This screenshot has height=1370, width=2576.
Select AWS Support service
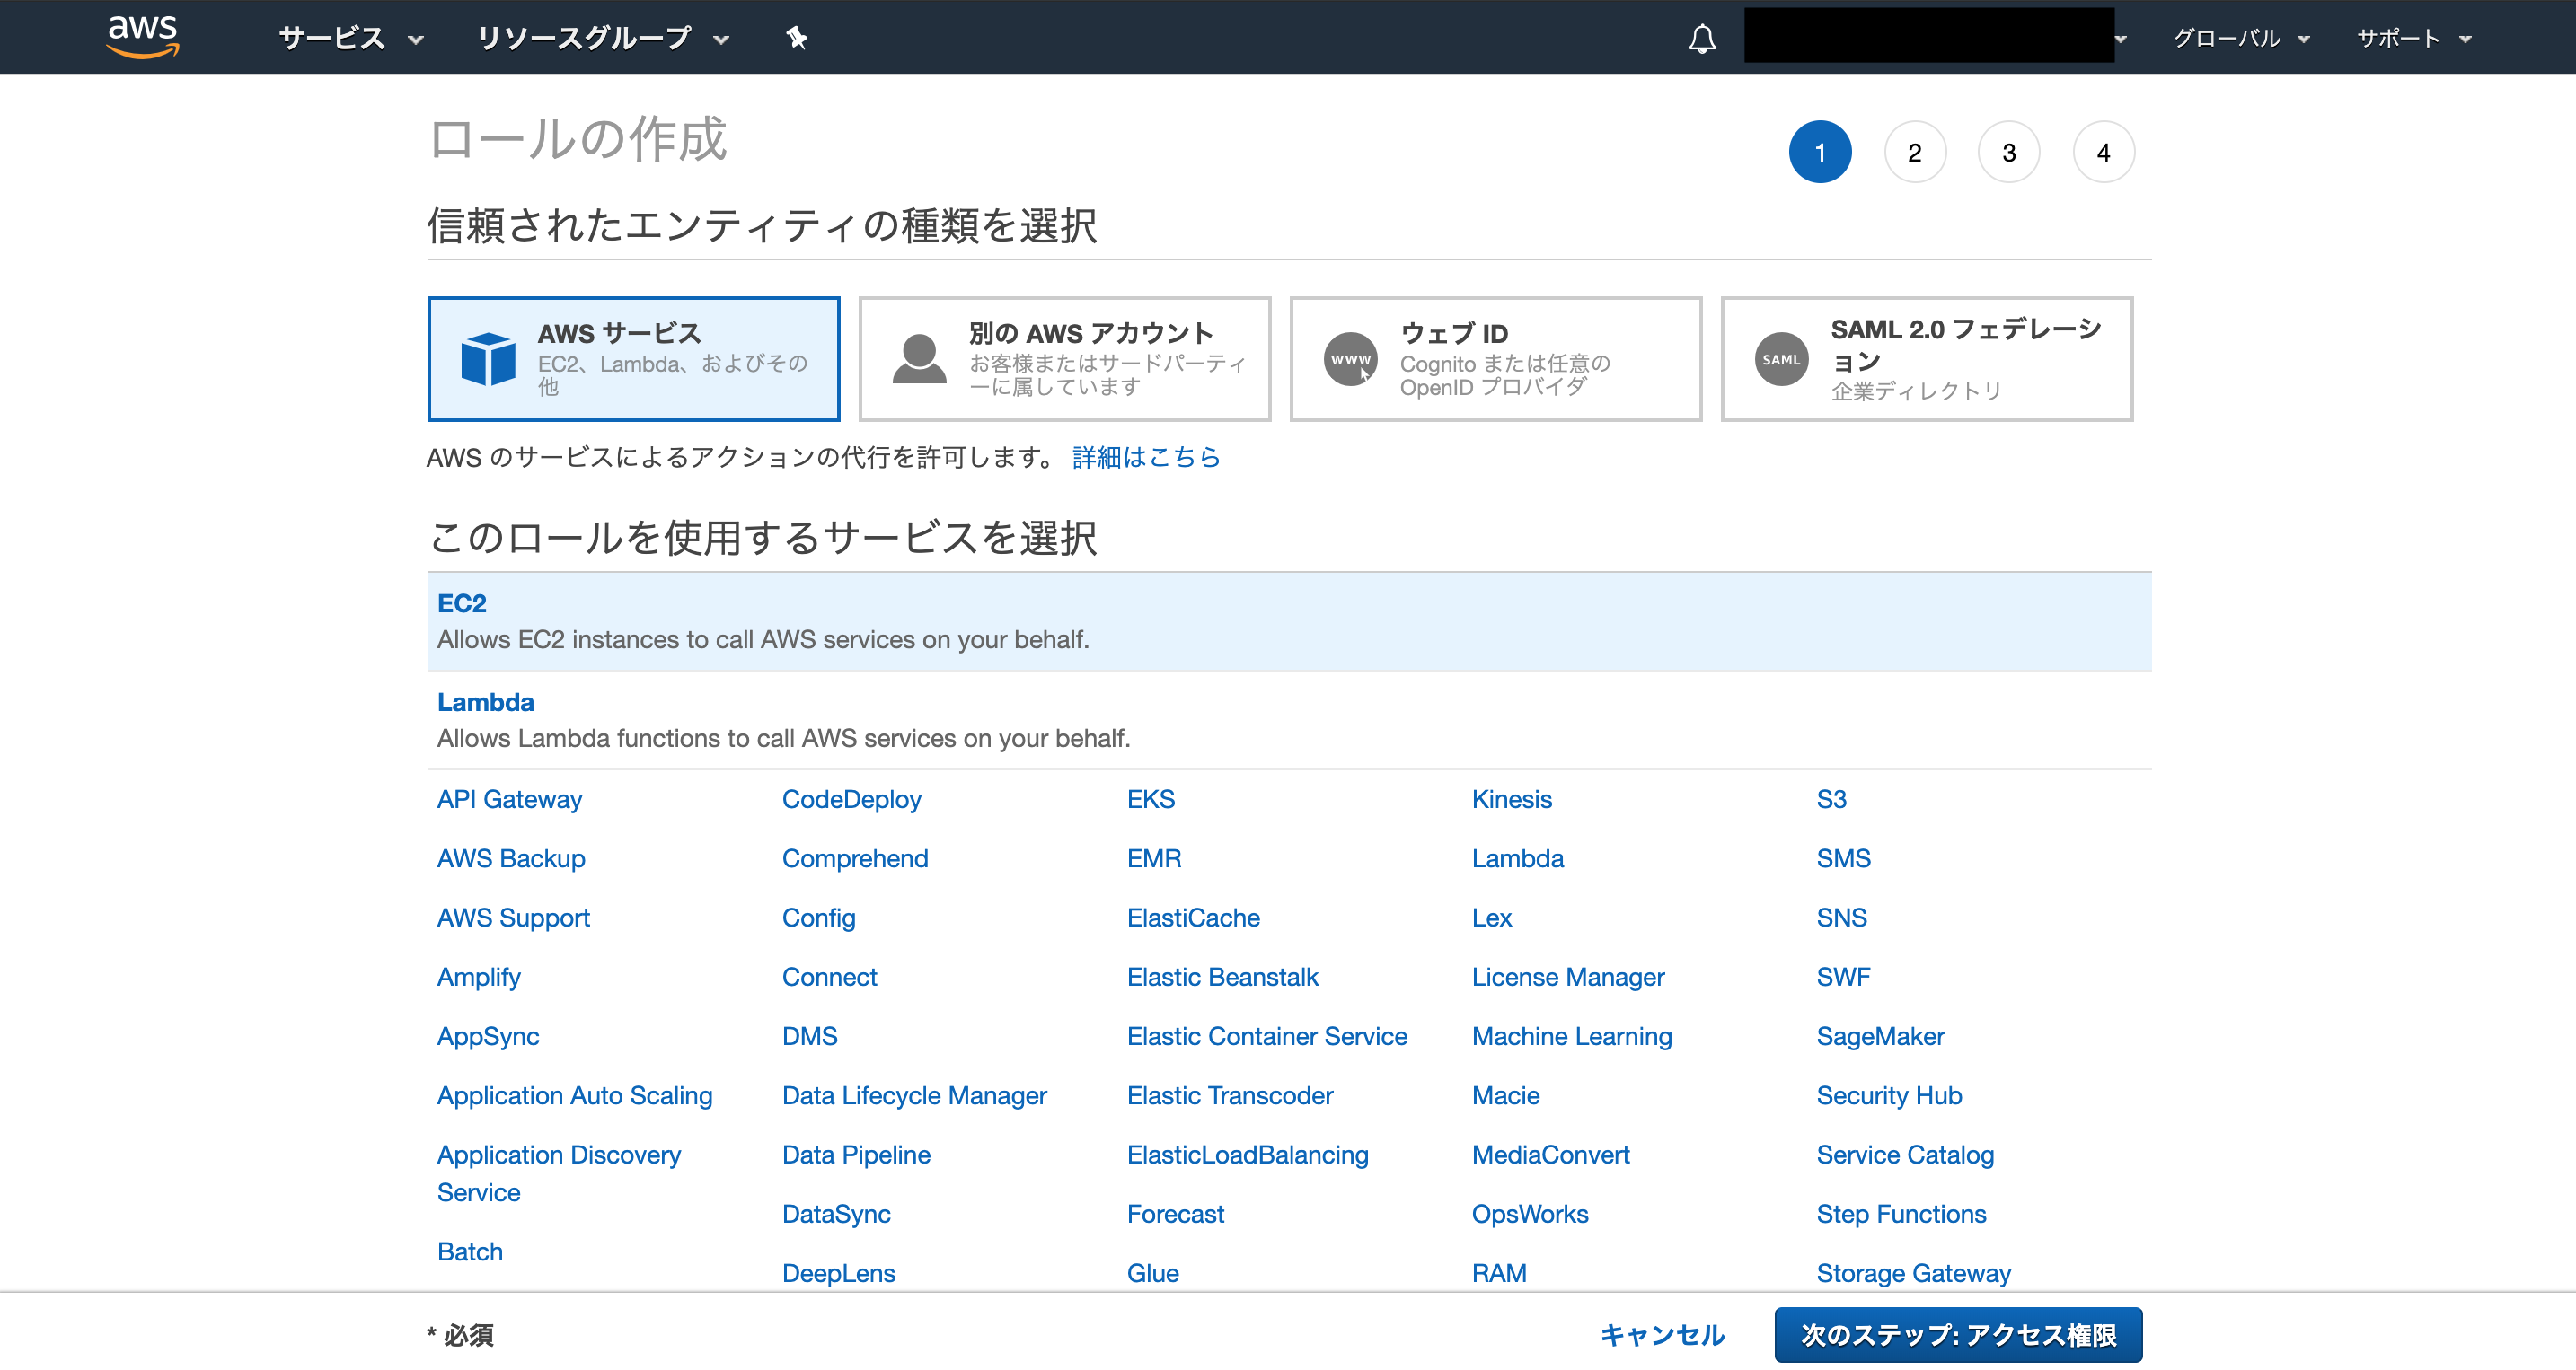[x=513, y=918]
